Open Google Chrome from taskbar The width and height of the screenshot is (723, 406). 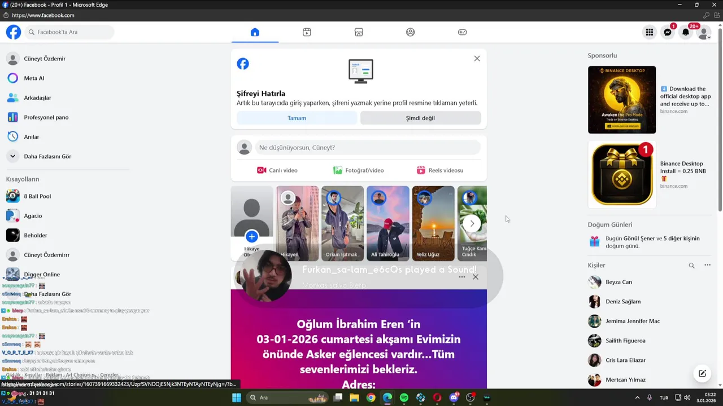pyautogui.click(x=371, y=398)
